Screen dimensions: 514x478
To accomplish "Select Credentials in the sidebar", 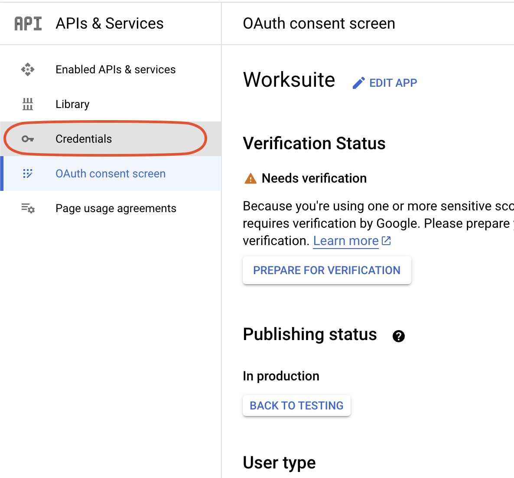I will tap(111, 139).
